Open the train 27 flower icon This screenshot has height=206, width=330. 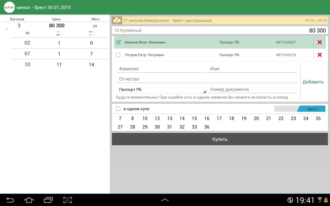coord(117,20)
